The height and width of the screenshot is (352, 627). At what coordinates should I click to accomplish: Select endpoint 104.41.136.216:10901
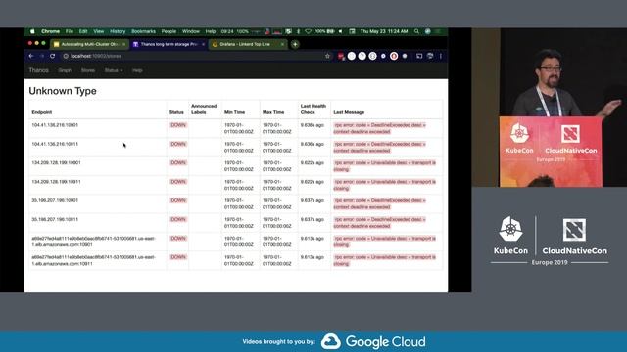click(x=55, y=125)
